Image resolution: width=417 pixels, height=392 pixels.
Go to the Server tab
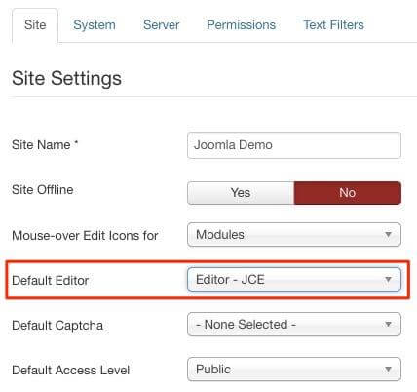pos(162,25)
